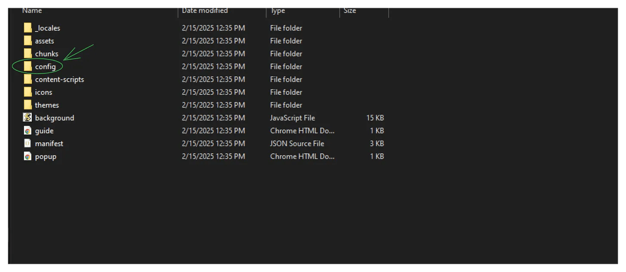Image resolution: width=626 pixels, height=272 pixels.
Task: Sort files by the Size column header
Action: [x=350, y=10]
